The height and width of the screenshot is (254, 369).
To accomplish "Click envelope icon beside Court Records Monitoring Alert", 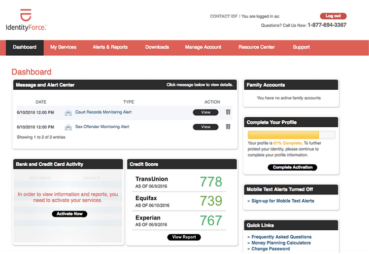I will [68, 113].
